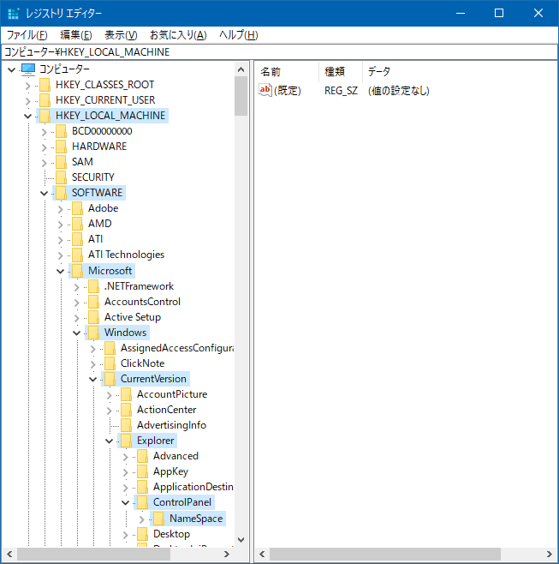Collapse the ControlPanel key

pyautogui.click(x=125, y=502)
